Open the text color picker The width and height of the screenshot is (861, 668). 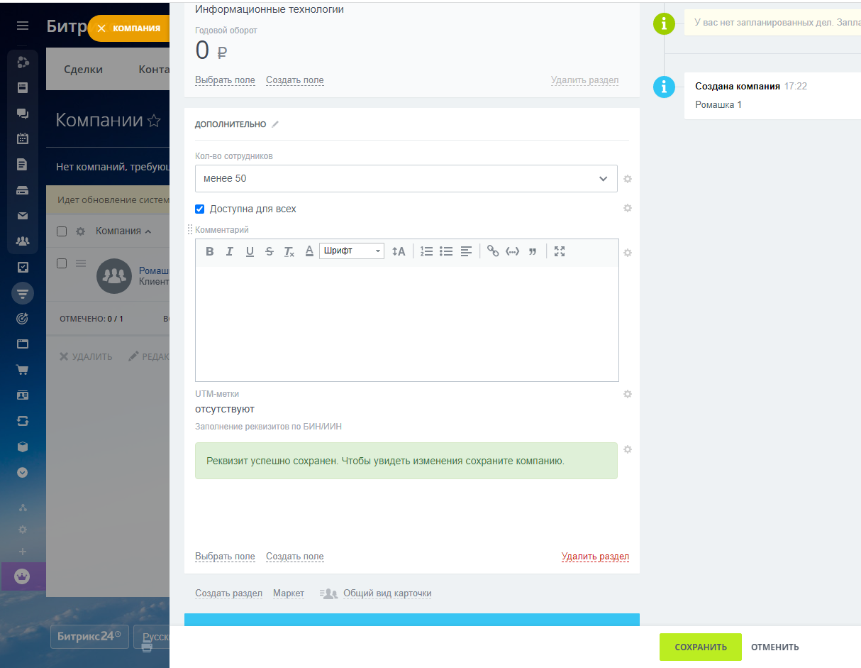pyautogui.click(x=309, y=251)
